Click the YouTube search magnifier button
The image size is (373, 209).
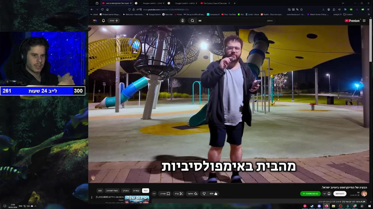coord(192,21)
